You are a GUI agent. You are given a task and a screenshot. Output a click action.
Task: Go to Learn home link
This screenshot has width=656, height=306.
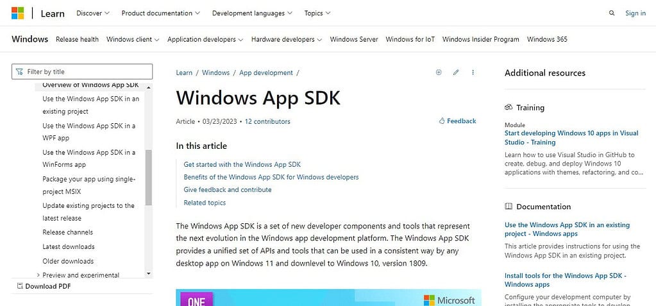pos(53,13)
